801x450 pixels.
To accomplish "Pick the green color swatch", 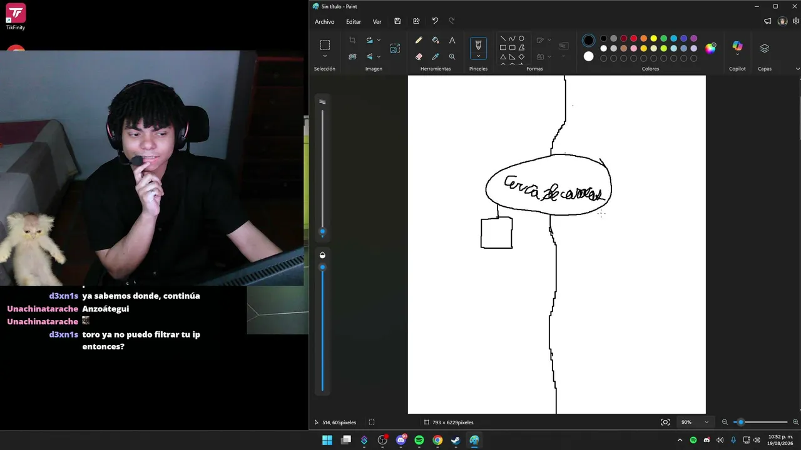I will tap(664, 39).
